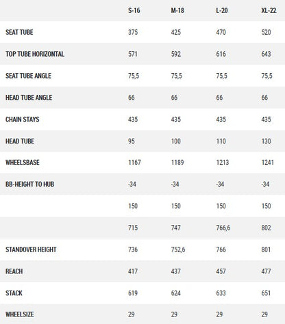The width and height of the screenshot is (285, 324).
Task: Click the STACK row label
Action: [x=14, y=293]
